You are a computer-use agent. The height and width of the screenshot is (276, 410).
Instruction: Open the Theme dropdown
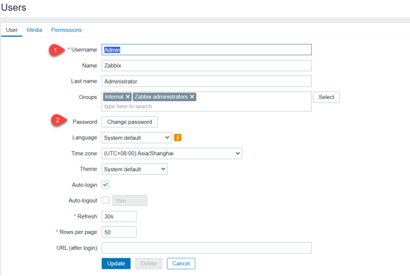point(134,169)
